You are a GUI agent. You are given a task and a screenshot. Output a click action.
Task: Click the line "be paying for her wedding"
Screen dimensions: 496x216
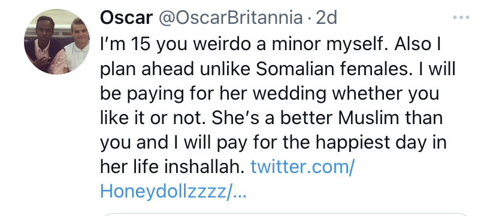(x=270, y=94)
